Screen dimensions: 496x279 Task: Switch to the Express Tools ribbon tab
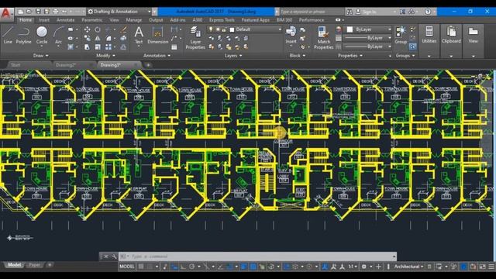click(x=222, y=20)
